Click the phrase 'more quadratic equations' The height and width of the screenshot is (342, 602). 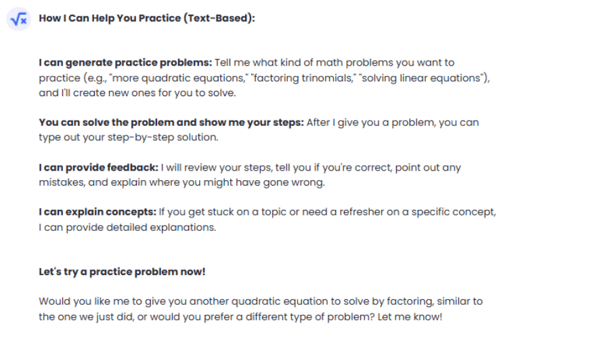pyautogui.click(x=179, y=78)
